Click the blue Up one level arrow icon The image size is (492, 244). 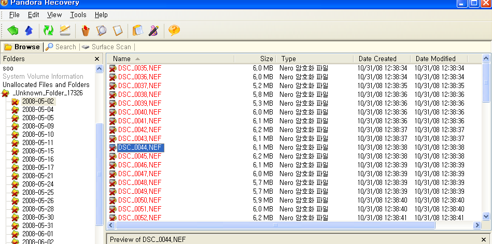(29, 31)
